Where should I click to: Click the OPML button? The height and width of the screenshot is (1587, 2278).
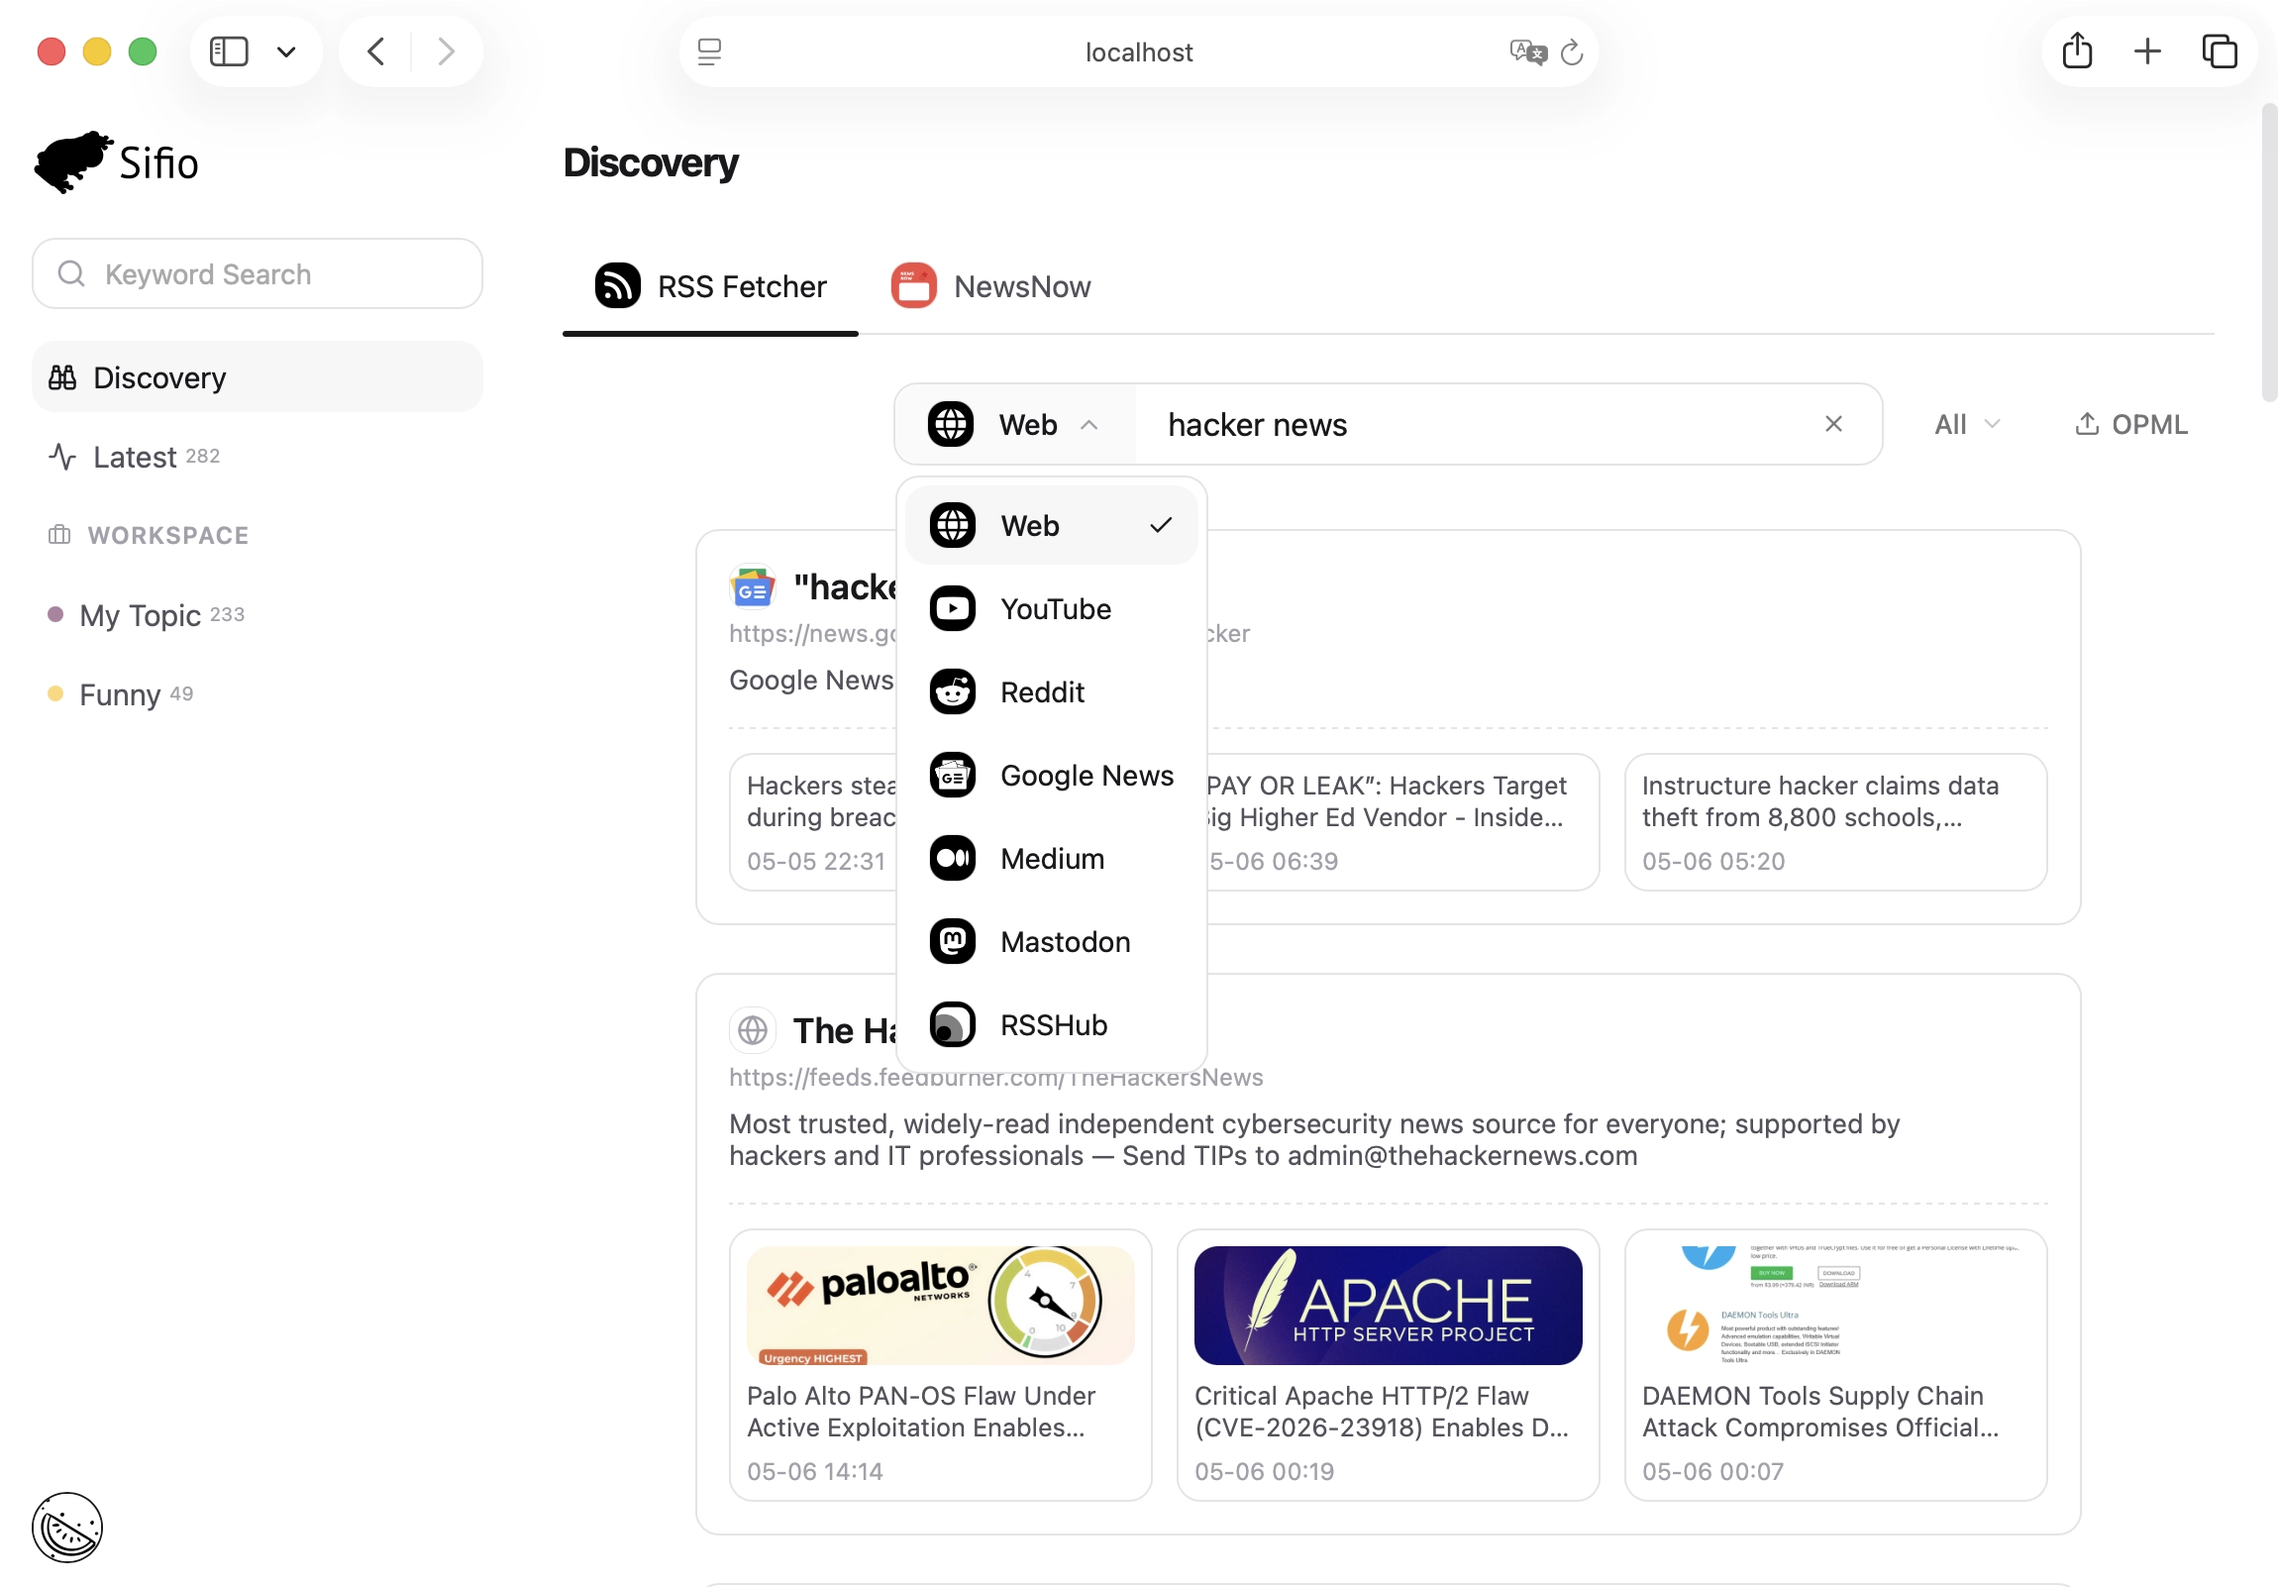(2131, 424)
